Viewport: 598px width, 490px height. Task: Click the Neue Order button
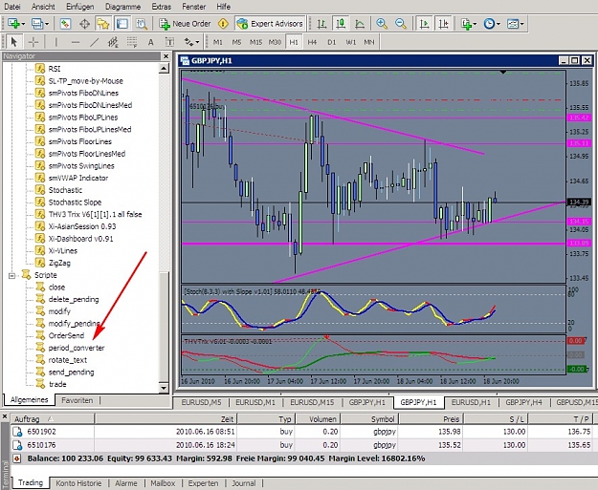click(185, 24)
